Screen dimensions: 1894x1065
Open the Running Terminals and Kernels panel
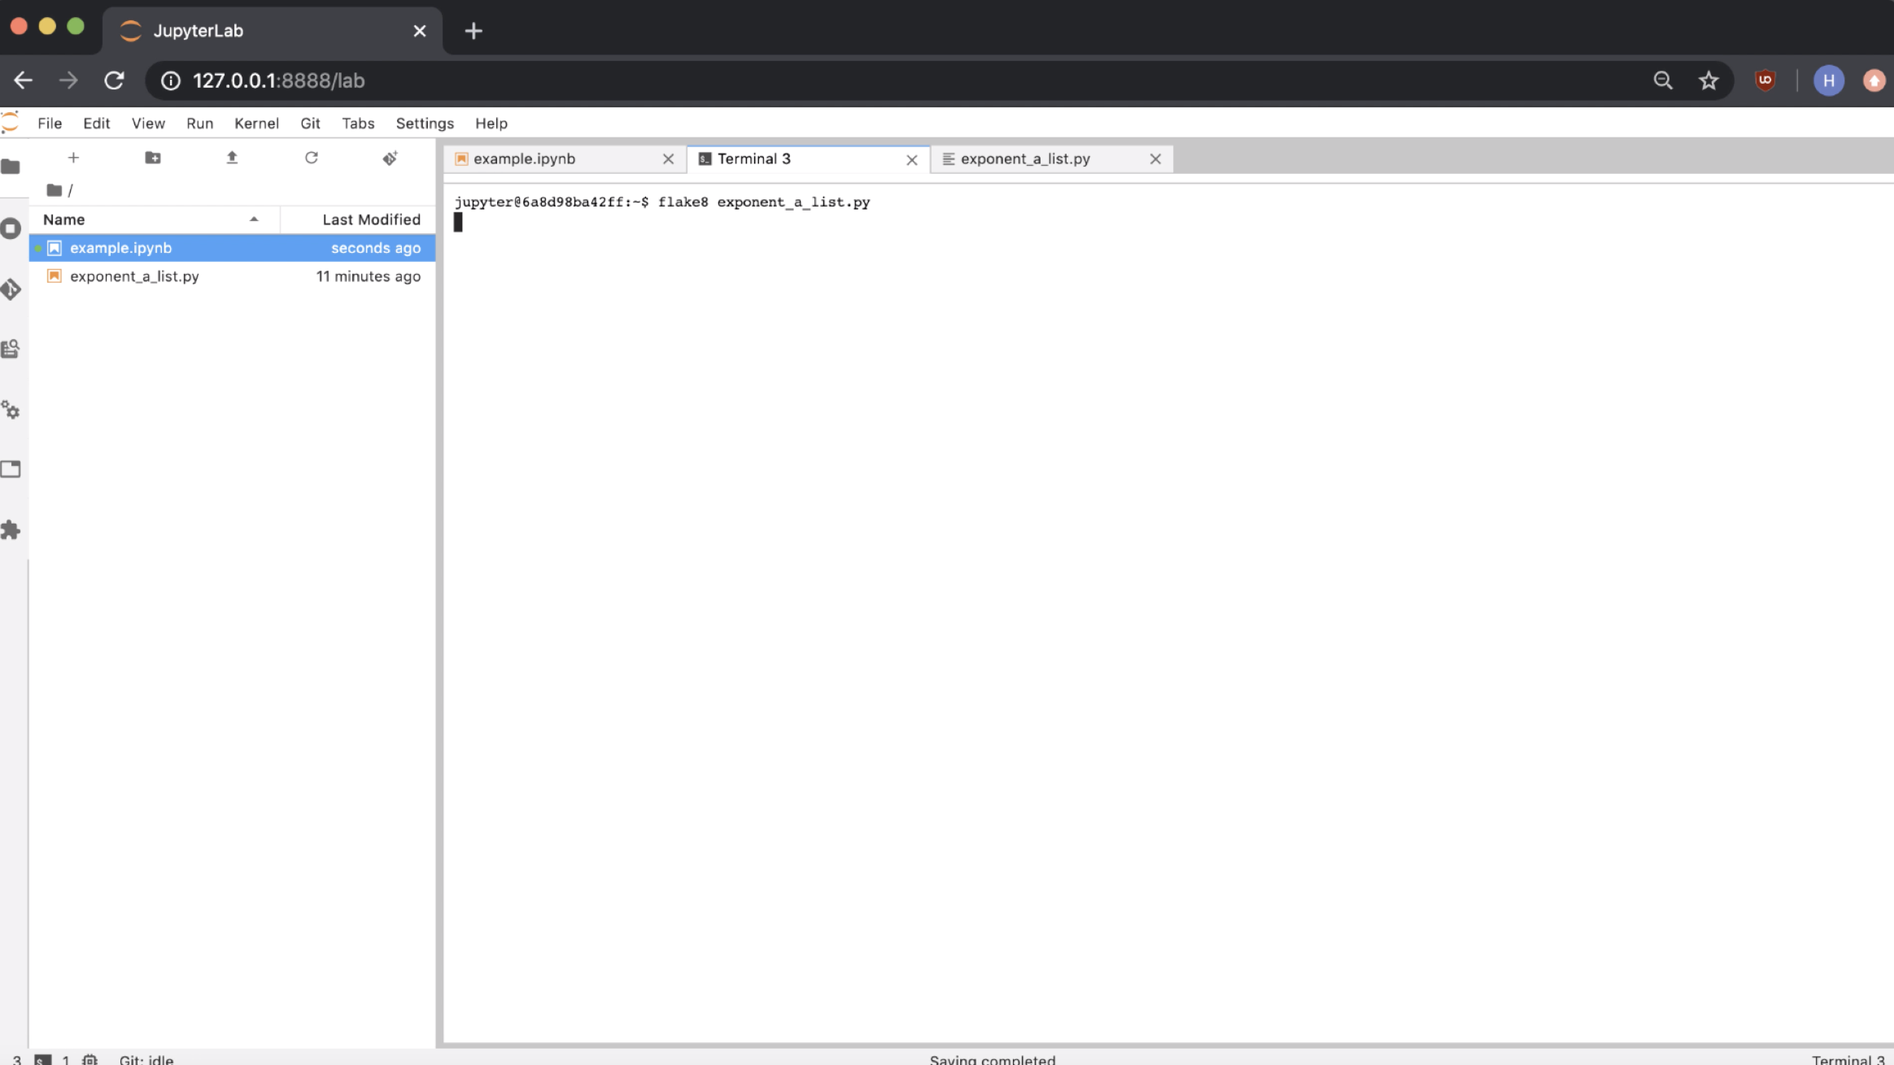click(11, 228)
